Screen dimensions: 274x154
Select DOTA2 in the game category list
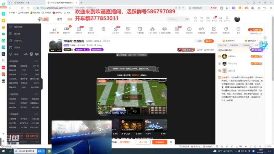36,66
